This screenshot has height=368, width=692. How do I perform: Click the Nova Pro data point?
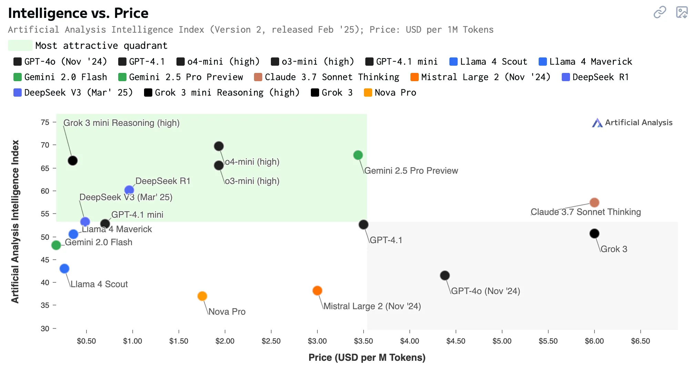[202, 296]
